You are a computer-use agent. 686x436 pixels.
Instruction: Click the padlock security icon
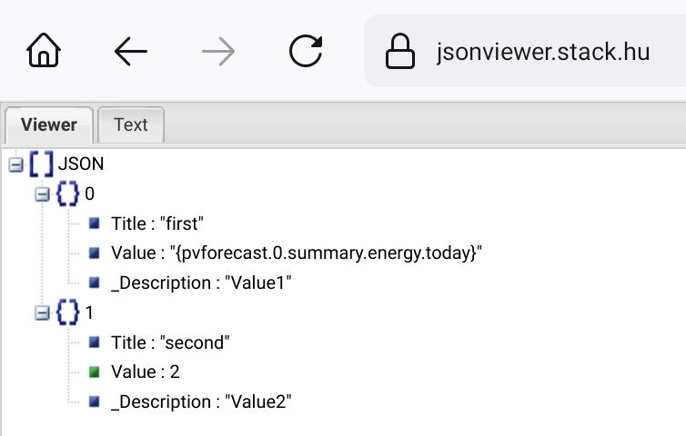point(400,52)
